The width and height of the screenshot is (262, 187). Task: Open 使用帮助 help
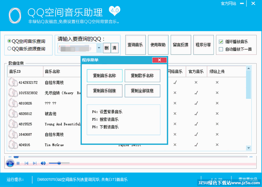click(x=158, y=45)
